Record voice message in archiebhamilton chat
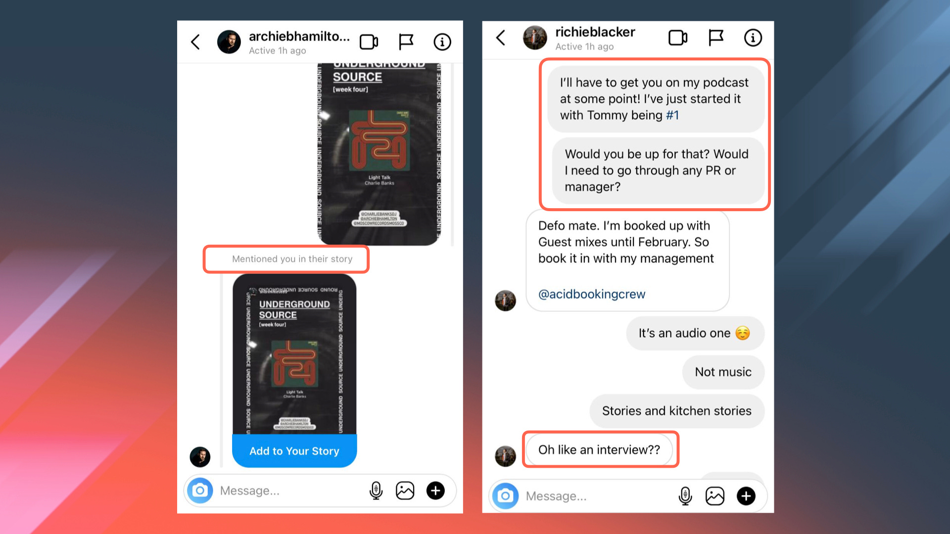Image resolution: width=950 pixels, height=534 pixels. click(376, 490)
